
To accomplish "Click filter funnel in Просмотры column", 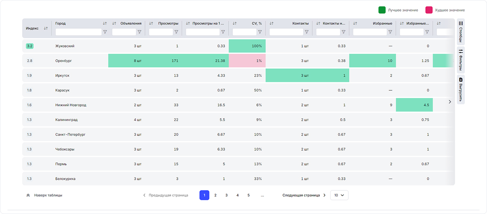I will pos(176,32).
